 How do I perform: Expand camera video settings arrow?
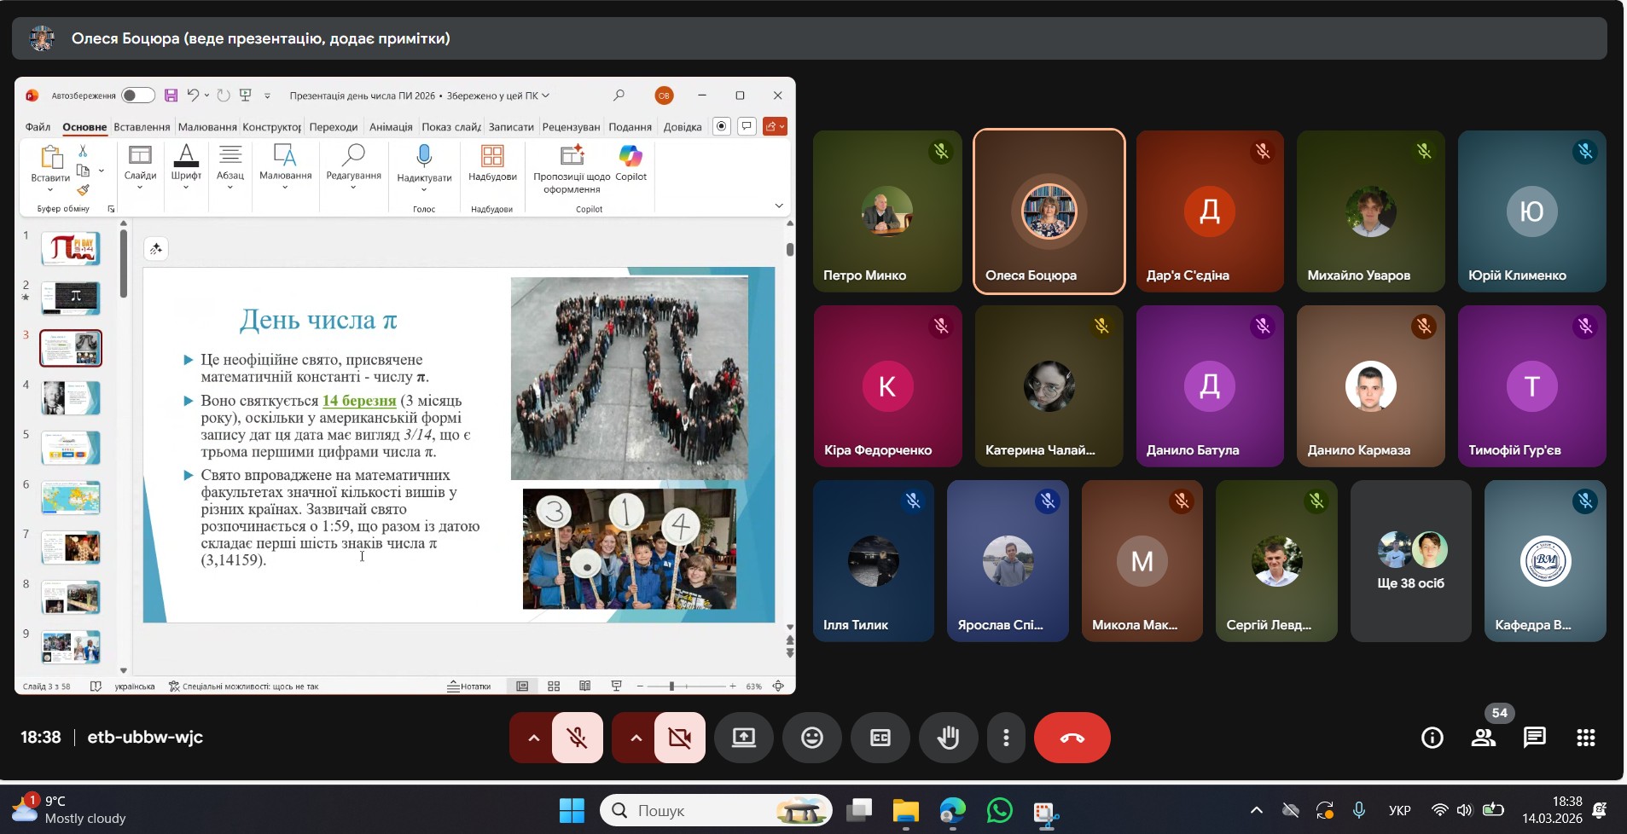tap(636, 738)
